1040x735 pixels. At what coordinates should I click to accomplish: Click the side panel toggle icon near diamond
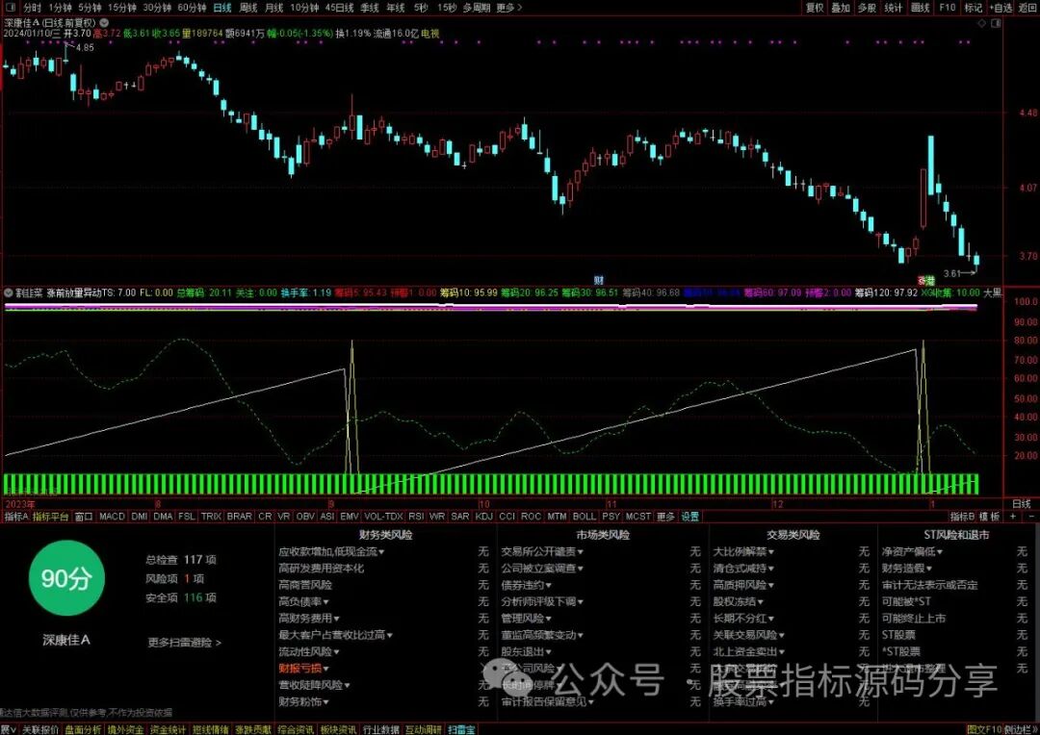[x=996, y=23]
